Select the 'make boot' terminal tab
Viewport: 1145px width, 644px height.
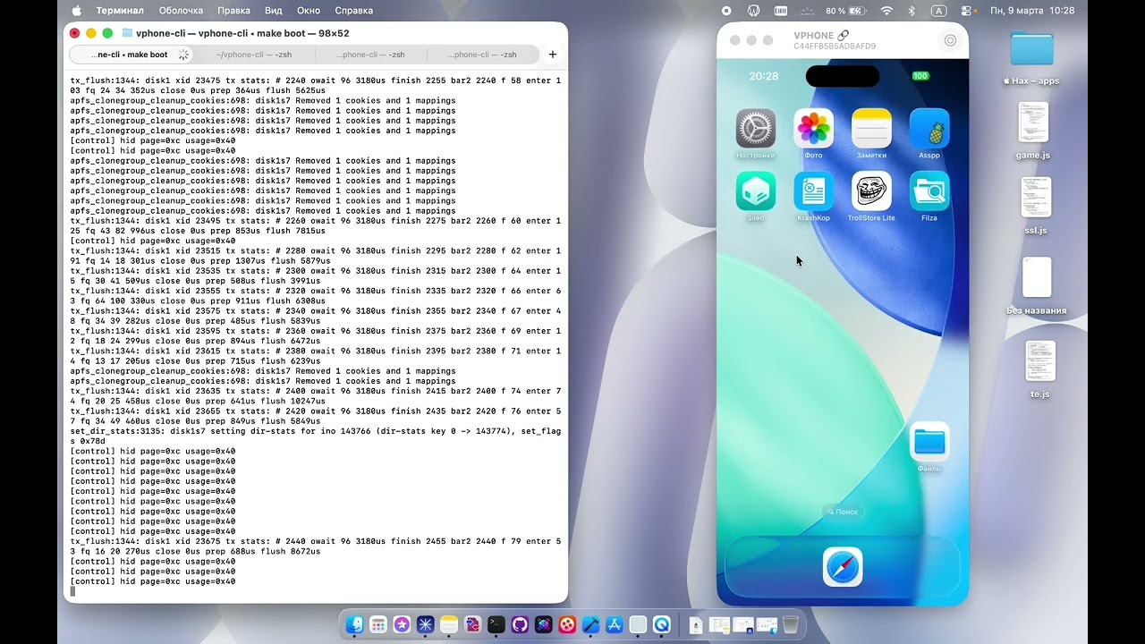(x=130, y=55)
